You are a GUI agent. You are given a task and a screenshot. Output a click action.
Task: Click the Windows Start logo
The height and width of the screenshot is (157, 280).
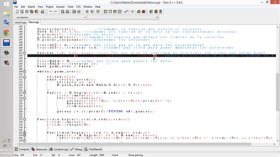(x=7, y=4)
